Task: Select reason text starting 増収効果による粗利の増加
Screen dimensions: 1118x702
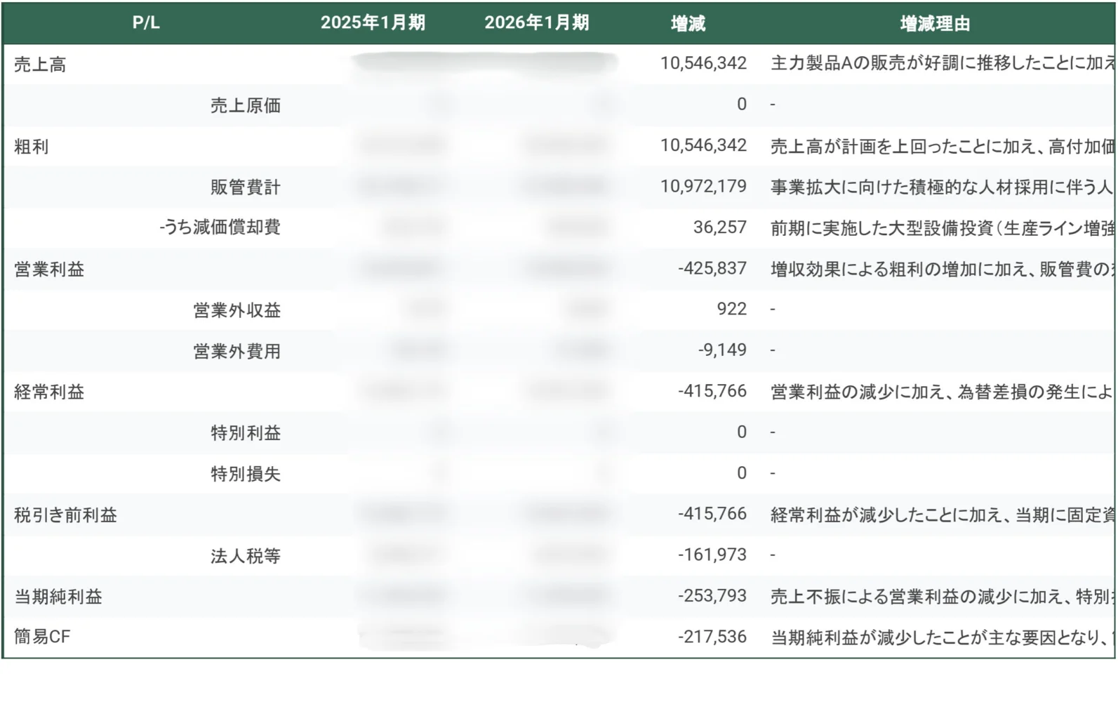Action: 943,270
